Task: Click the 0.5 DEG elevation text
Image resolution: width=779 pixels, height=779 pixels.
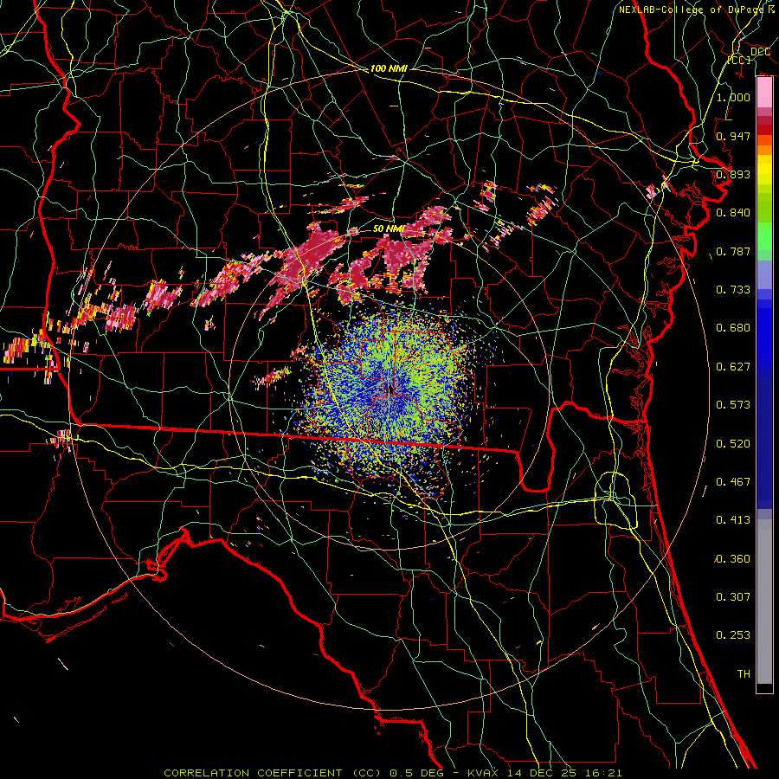Action: pos(419,773)
